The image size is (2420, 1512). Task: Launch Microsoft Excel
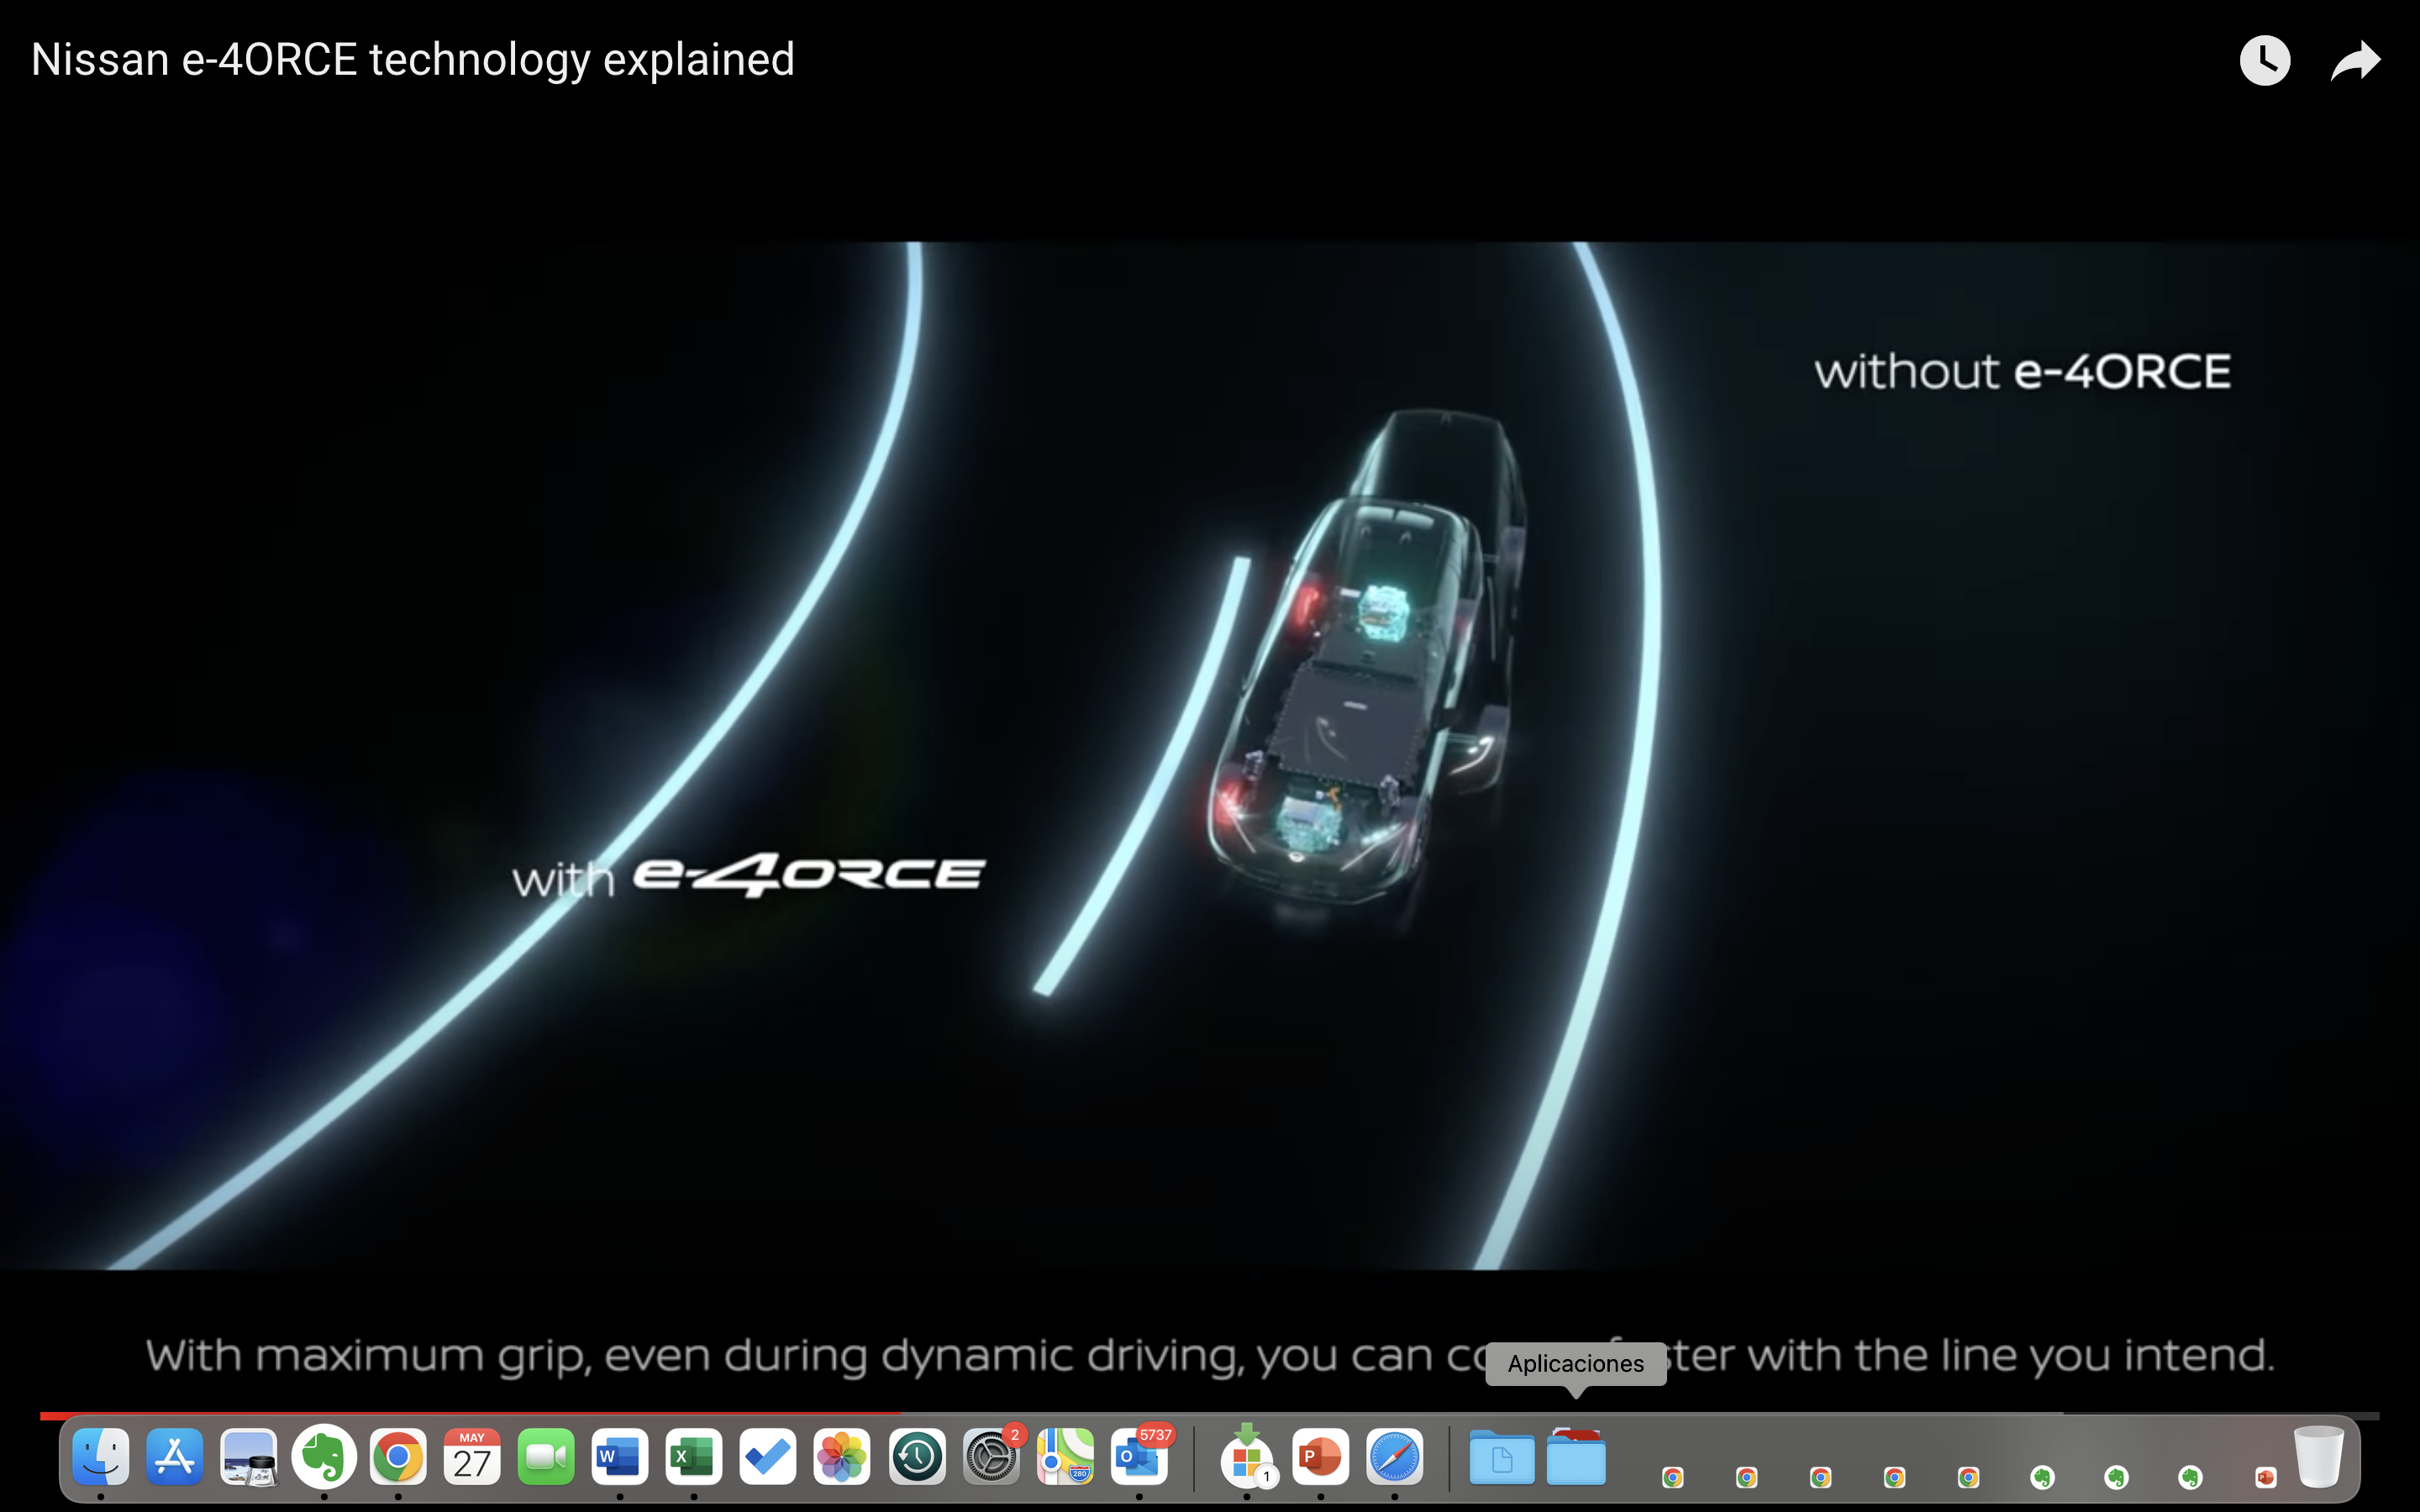coord(693,1457)
